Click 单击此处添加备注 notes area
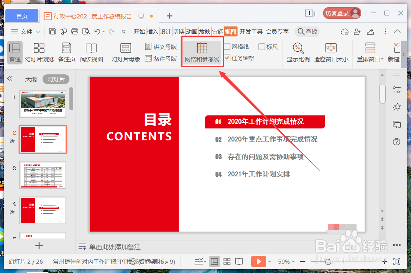The height and width of the screenshot is (273, 411). tap(115, 247)
